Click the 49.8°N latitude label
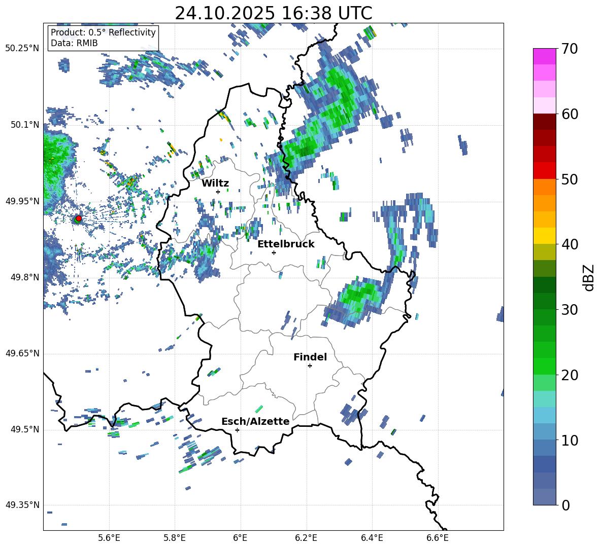This screenshot has height=548, width=601. (25, 277)
